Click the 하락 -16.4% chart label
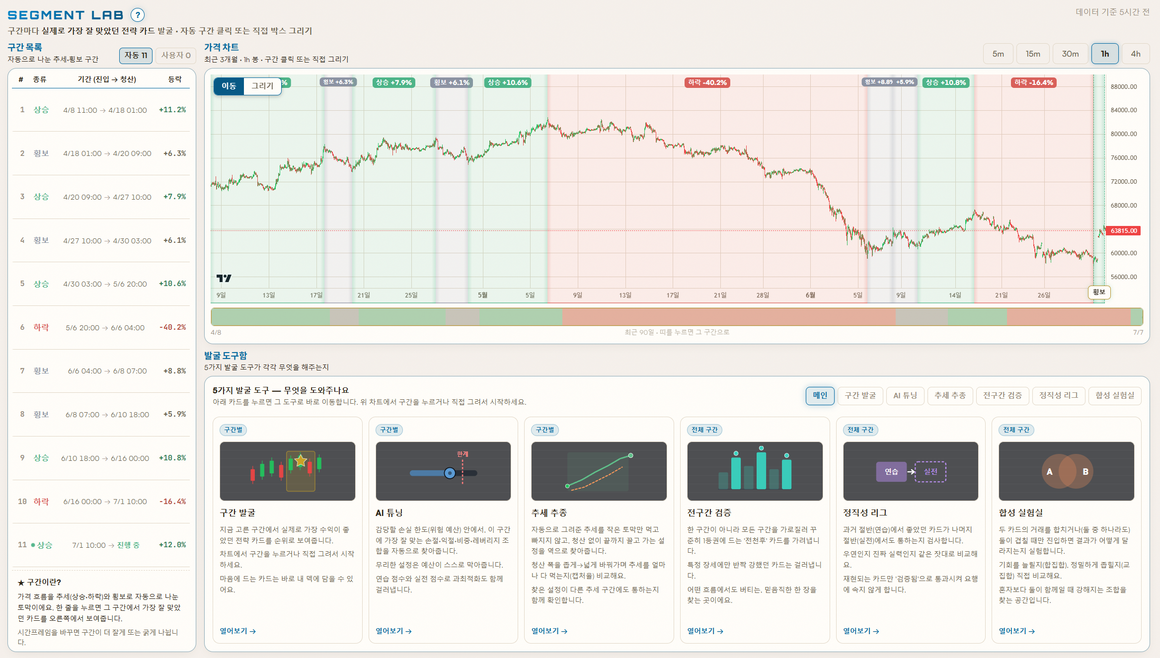Image resolution: width=1160 pixels, height=658 pixels. coord(1034,82)
